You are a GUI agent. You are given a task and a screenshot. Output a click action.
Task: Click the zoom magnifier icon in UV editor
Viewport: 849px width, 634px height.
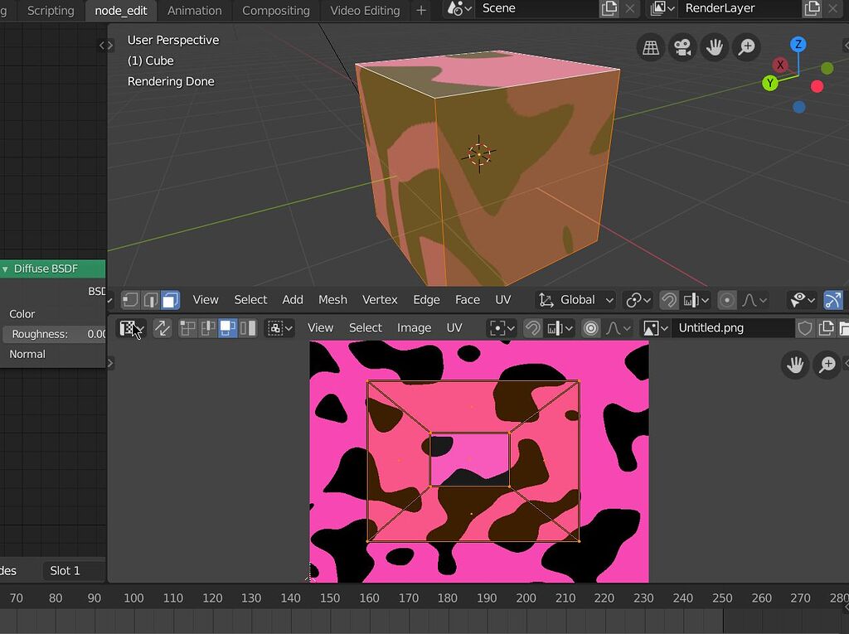(827, 365)
